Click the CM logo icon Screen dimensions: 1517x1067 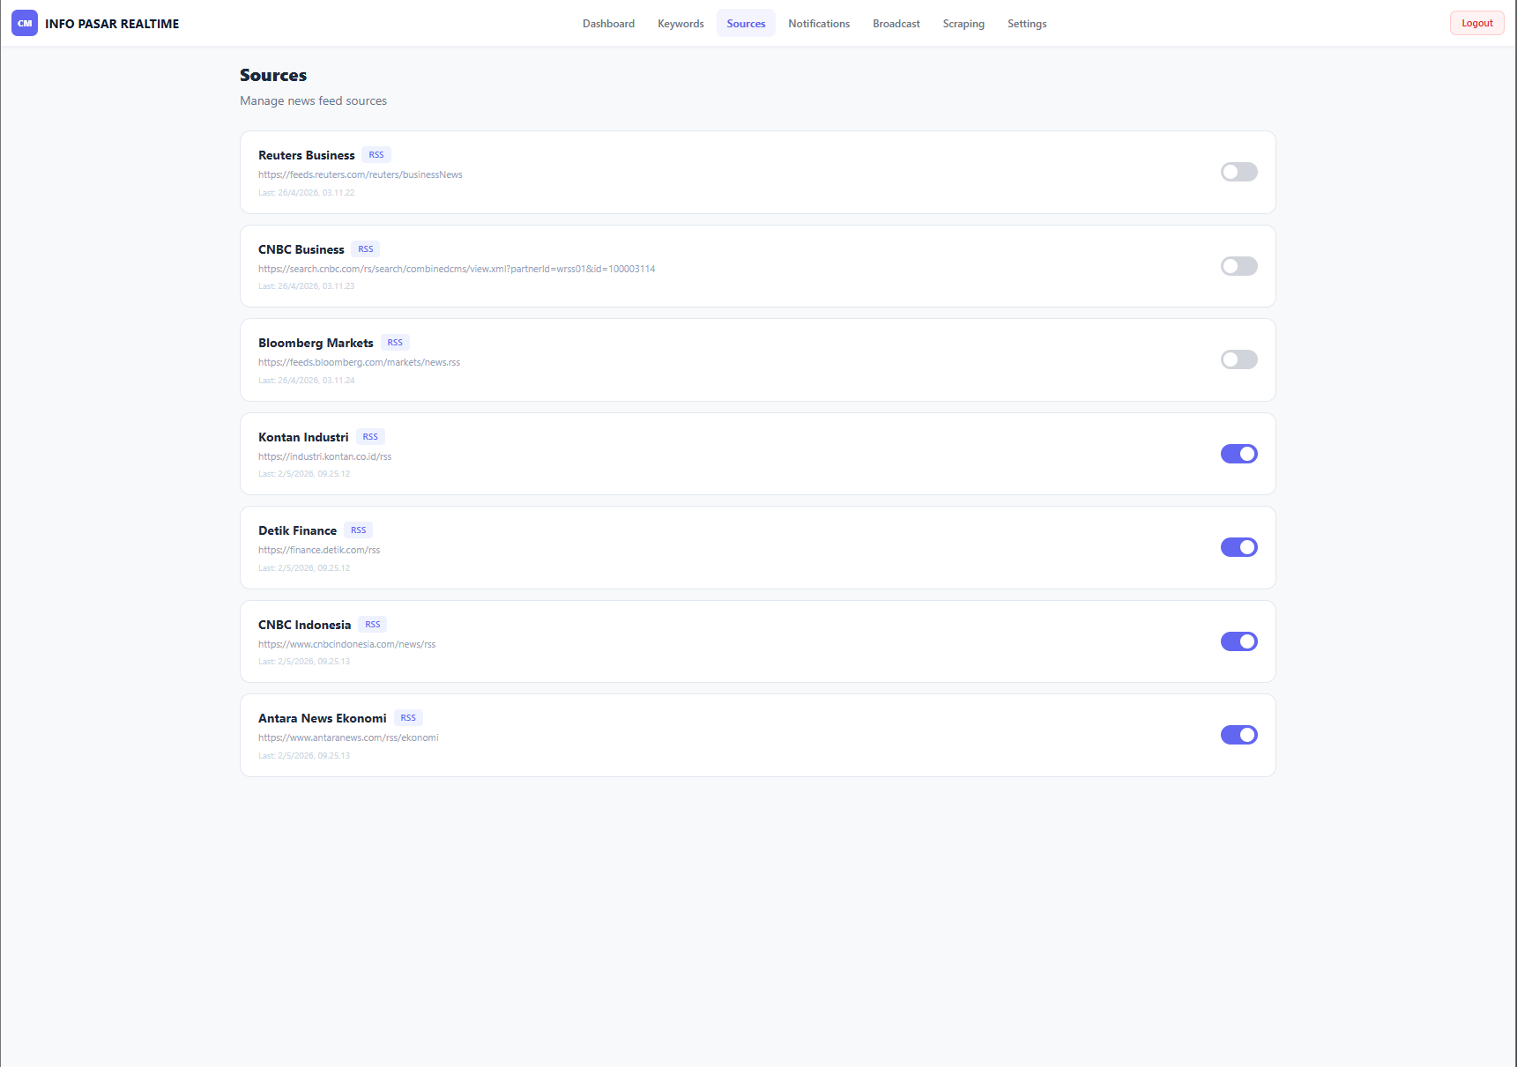pos(25,24)
